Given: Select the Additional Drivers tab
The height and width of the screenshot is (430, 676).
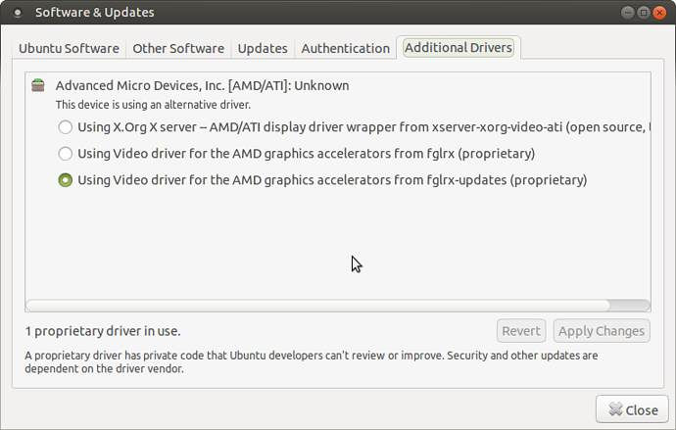Looking at the screenshot, I should tap(459, 47).
